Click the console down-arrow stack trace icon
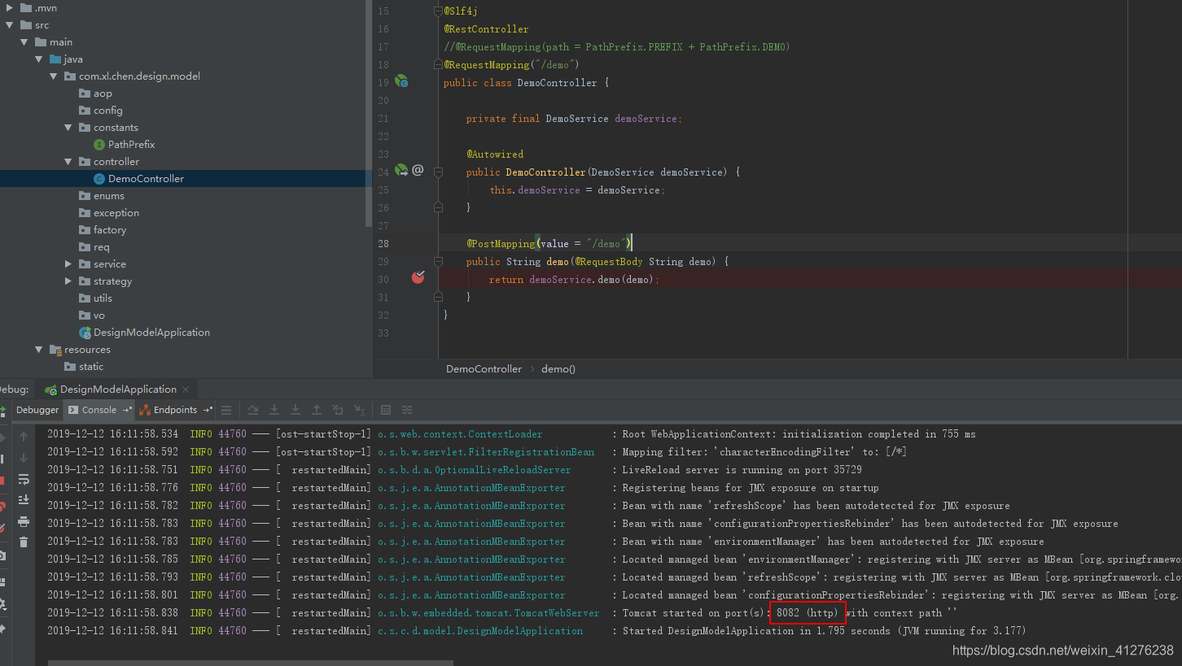Viewport: 1182px width, 666px height. click(24, 458)
